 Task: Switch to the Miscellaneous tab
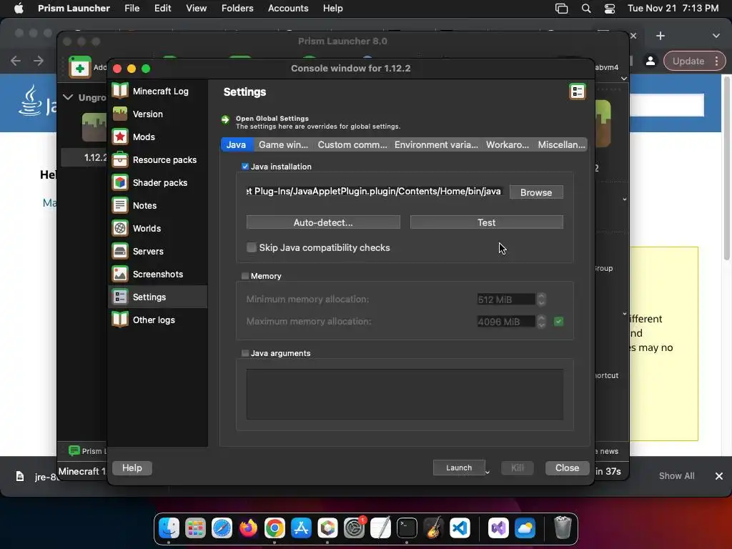[x=561, y=144]
